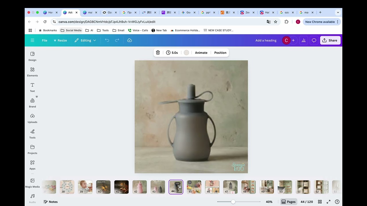Open the Uploads panel
Screen dimensions: 367x206
tap(32, 118)
